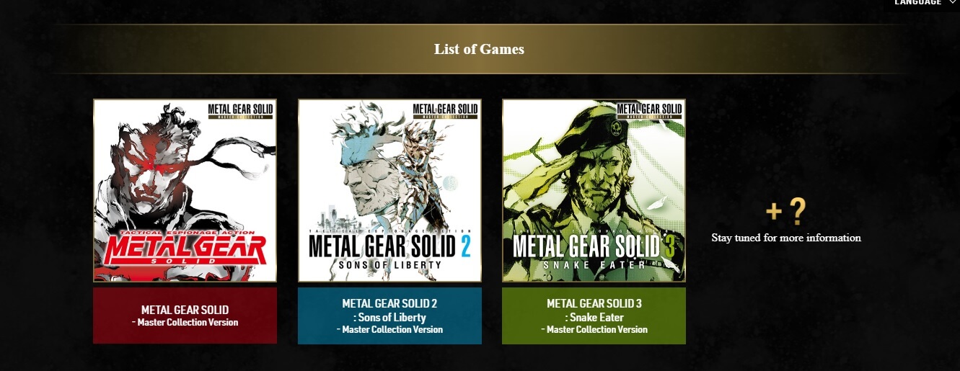
Task: Click Master Collection badge on Snake Eater cover
Action: click(650, 112)
